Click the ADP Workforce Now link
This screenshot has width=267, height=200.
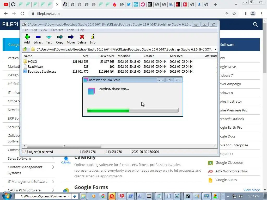tap(232, 171)
